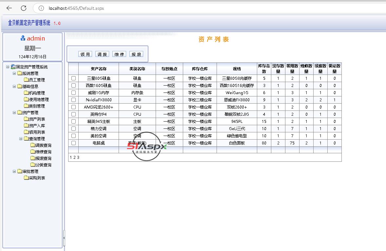
Task: Check the box for 威刚1G内存 row
Action: tap(73, 92)
